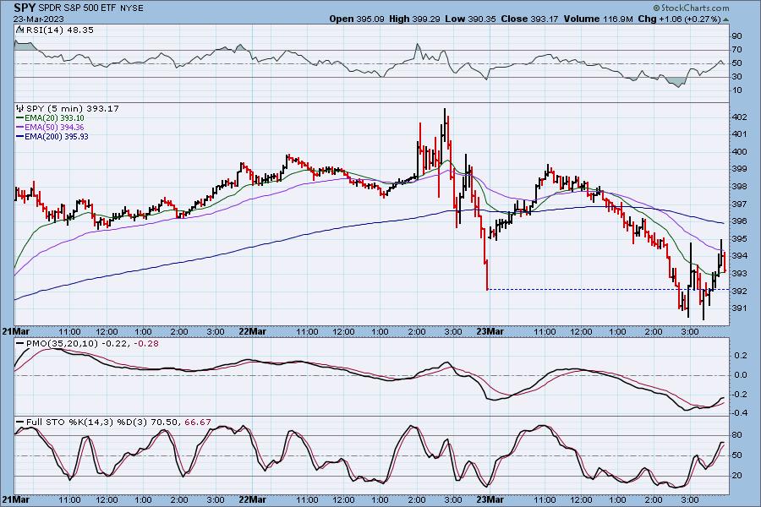This screenshot has height=507, width=761.
Task: Click the EMA(50) 394.36 legend text
Action: click(54, 127)
